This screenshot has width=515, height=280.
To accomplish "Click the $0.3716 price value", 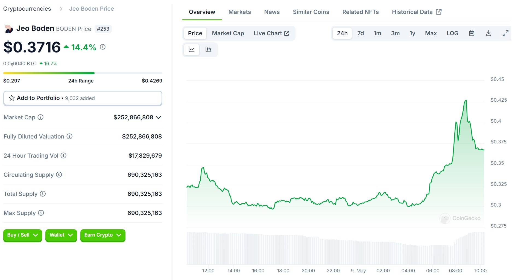I will [x=32, y=47].
